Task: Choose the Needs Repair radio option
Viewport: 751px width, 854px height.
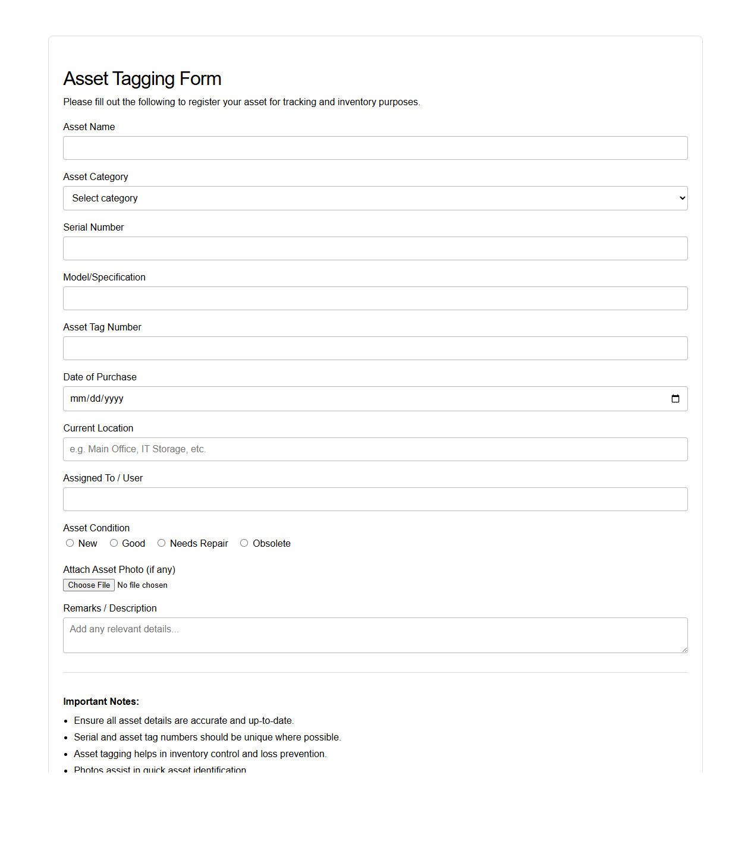Action: click(162, 543)
